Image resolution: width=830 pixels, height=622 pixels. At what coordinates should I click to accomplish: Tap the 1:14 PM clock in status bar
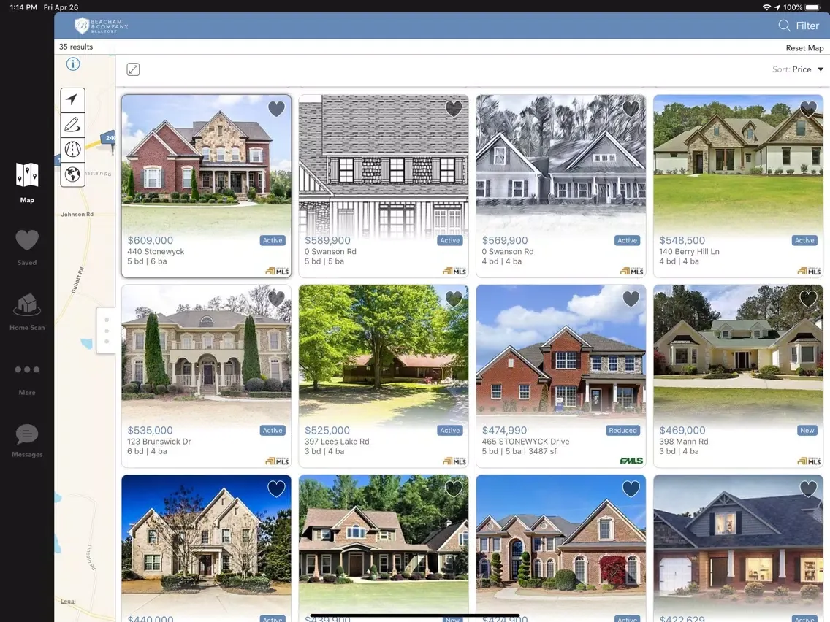point(23,7)
